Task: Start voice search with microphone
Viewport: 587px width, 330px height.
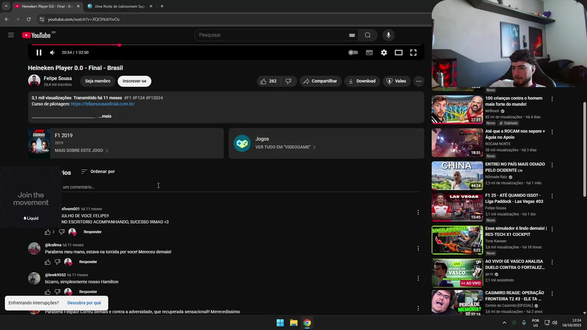Action: tap(388, 35)
